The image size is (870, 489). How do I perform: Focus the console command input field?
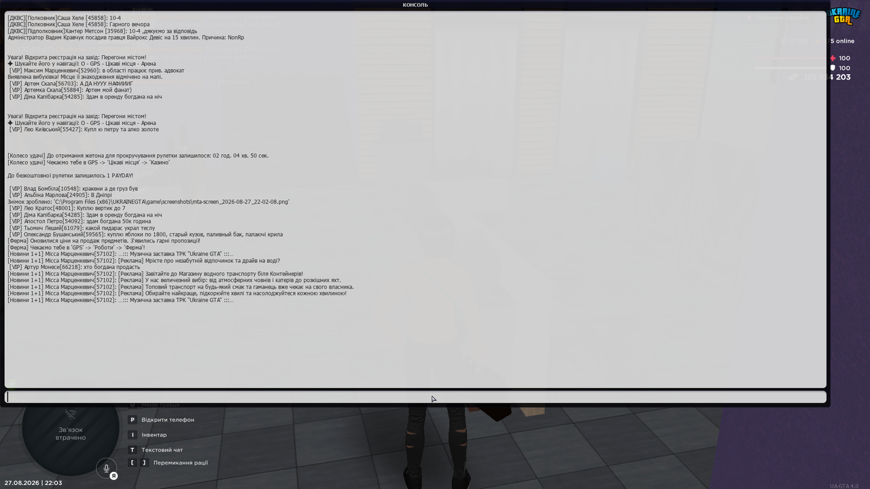pyautogui.click(x=415, y=397)
